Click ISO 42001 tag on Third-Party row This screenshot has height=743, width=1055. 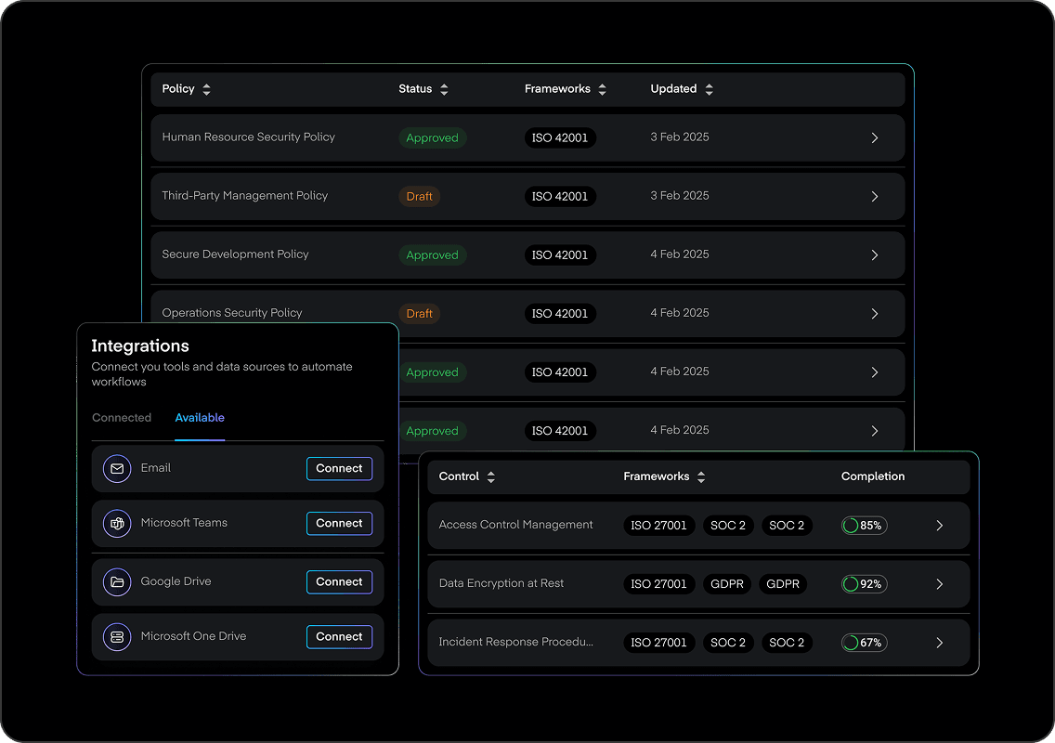click(560, 197)
